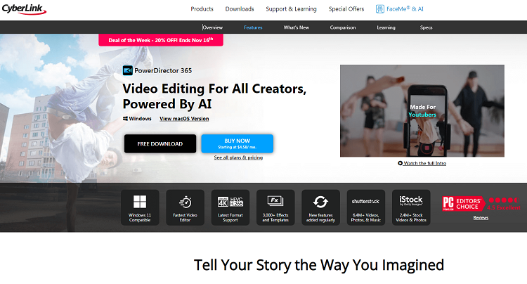Play the Made For Youtubers video thumbnail
This screenshot has height=284, width=527.
pyautogui.click(x=422, y=111)
